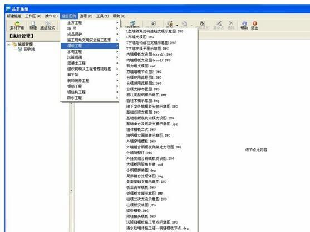Open the 新建施组 menu
The width and height of the screenshot is (310, 232).
coord(14,16)
